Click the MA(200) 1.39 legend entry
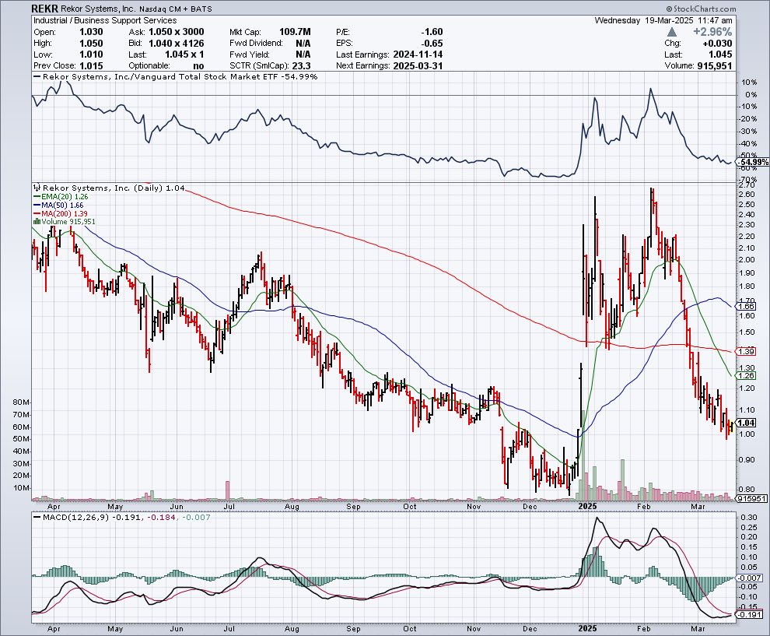The image size is (770, 636). (61, 213)
